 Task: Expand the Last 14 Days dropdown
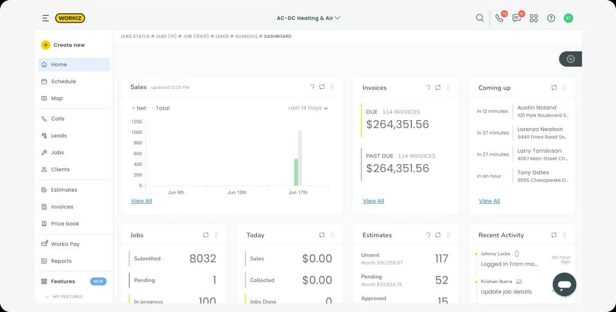308,108
